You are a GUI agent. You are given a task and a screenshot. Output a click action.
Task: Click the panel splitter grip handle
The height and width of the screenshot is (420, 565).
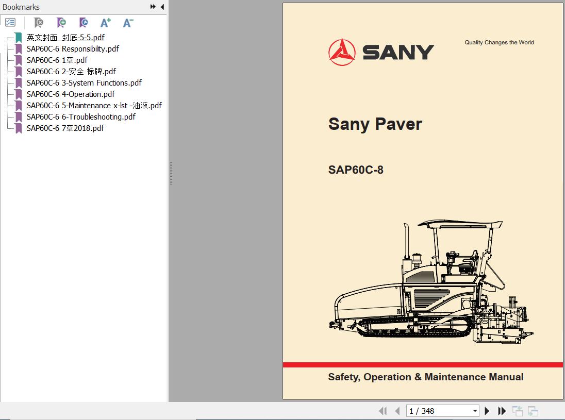coord(171,174)
